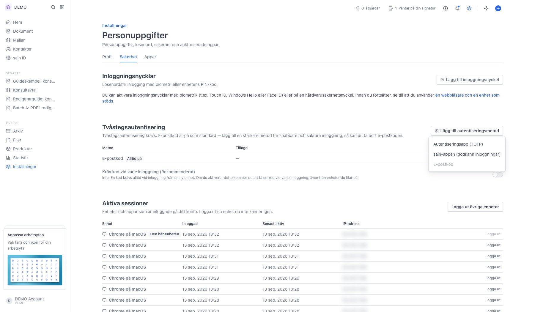
Task: Open sajn ID in the sidebar
Action: (16, 58)
